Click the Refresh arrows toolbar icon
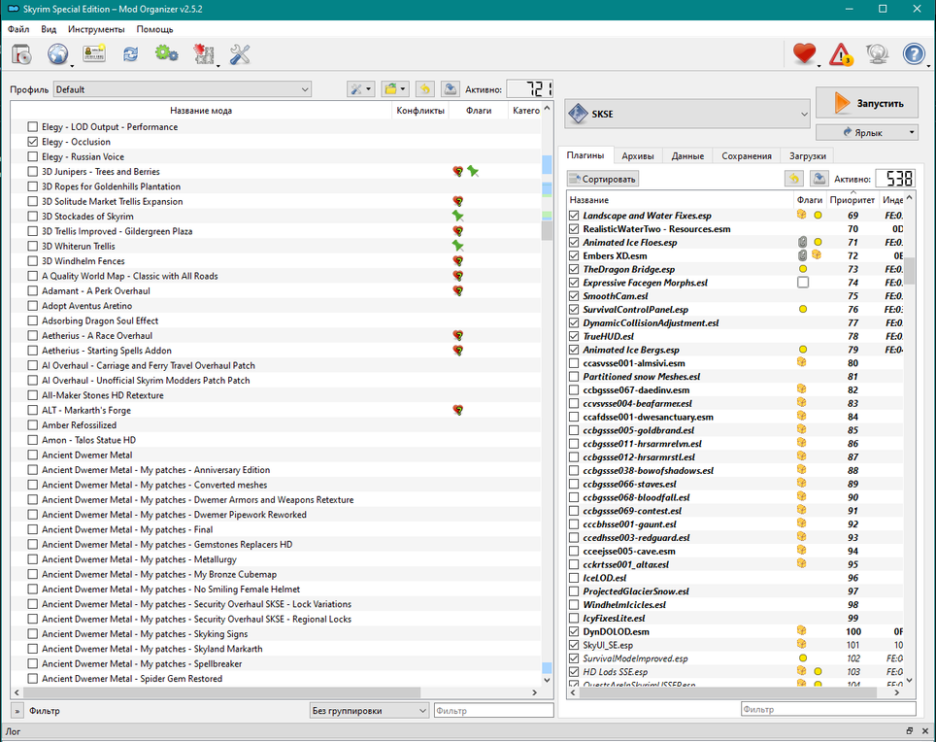The width and height of the screenshot is (936, 742). (x=130, y=54)
